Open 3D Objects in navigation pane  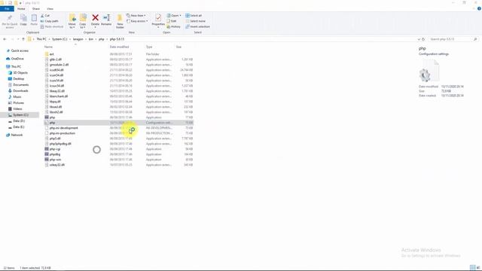pos(20,73)
